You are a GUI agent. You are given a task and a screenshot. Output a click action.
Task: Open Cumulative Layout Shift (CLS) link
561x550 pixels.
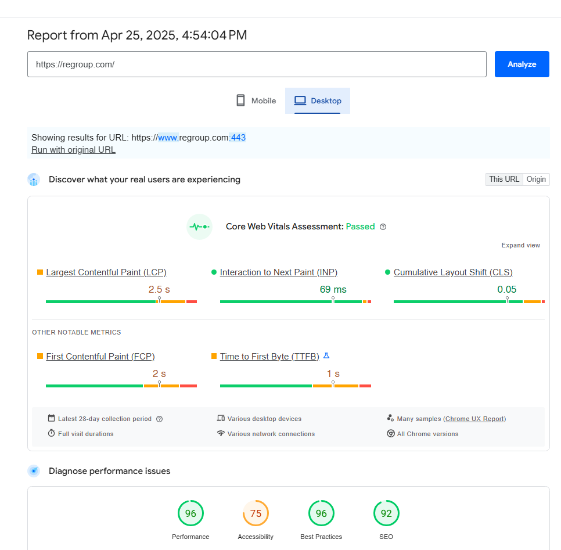453,272
